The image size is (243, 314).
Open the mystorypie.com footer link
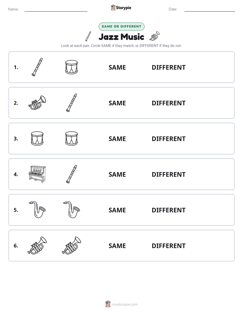point(125,304)
